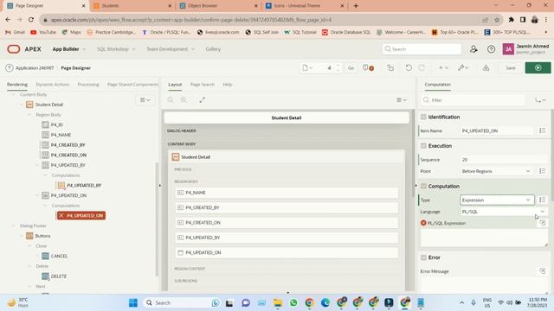Zoom out the layout view
The image size is (554, 311).
[x=171, y=100]
